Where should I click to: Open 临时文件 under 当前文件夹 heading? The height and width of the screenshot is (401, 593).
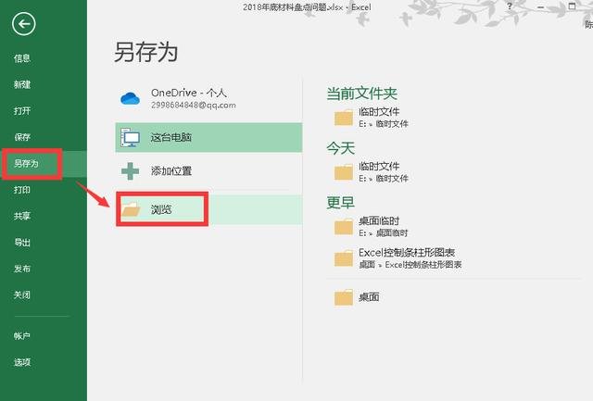tap(379, 111)
